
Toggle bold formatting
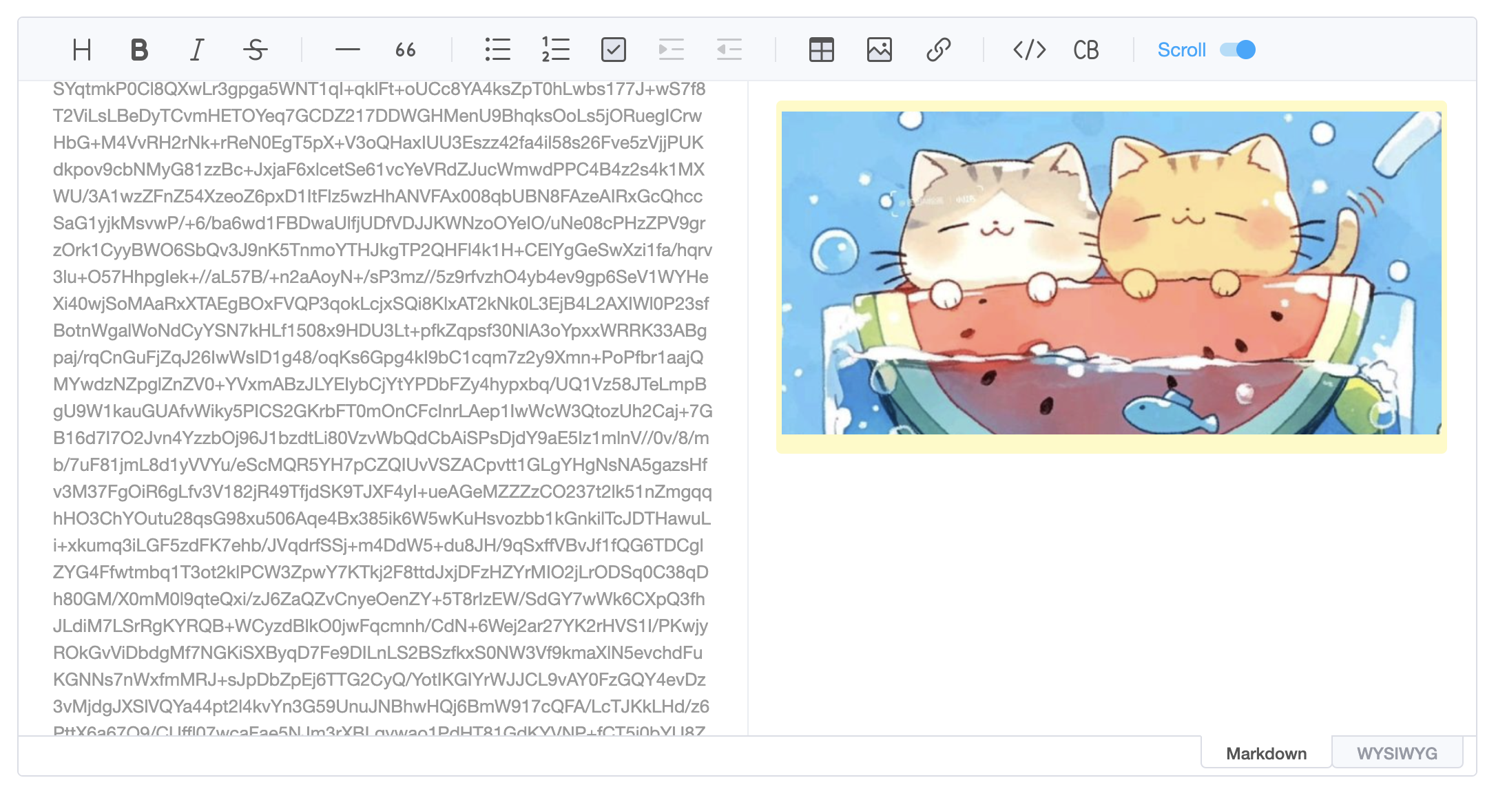(x=140, y=50)
